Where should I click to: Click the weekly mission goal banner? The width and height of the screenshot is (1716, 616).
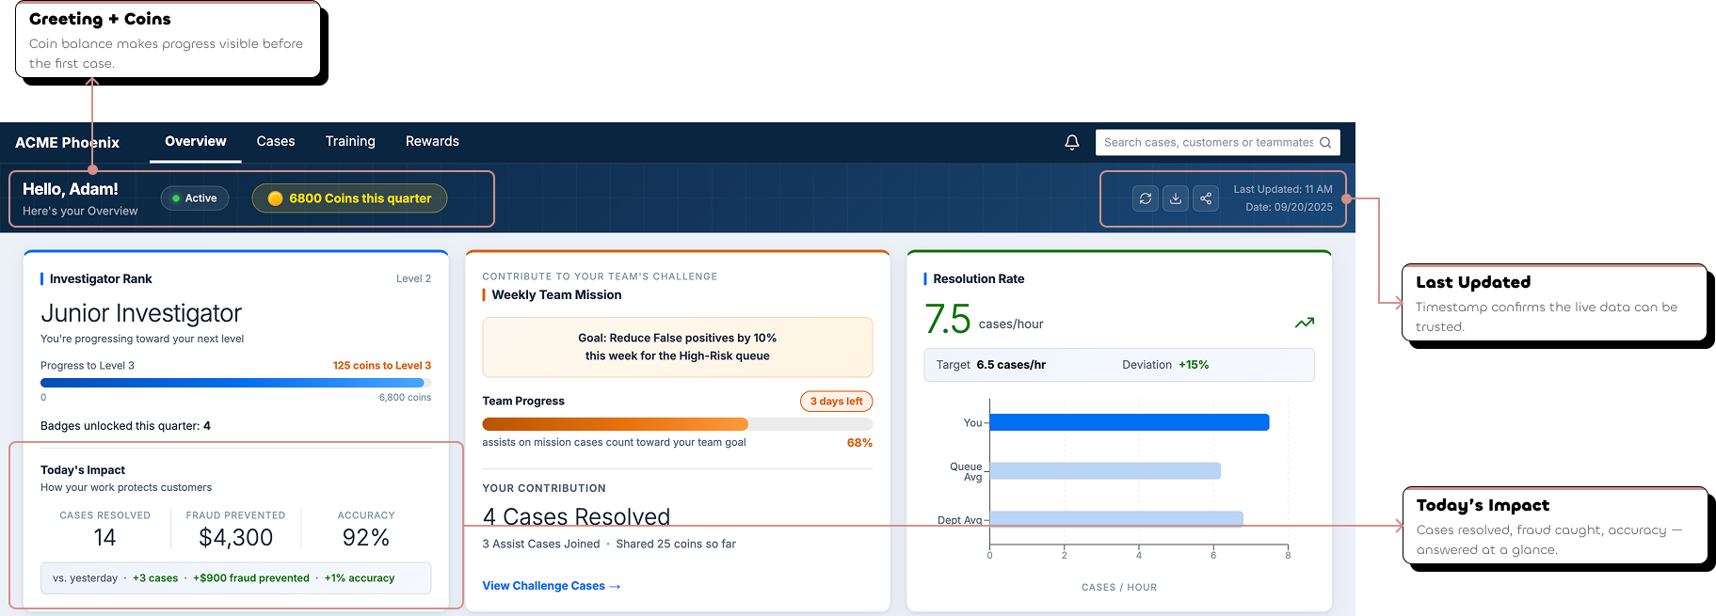[678, 347]
